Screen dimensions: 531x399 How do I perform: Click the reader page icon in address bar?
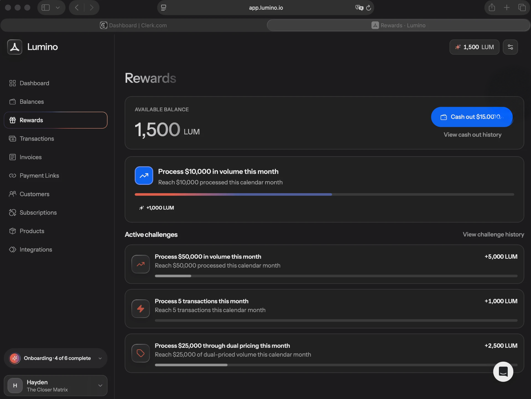[x=163, y=8]
